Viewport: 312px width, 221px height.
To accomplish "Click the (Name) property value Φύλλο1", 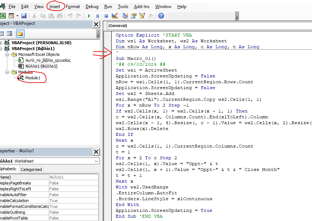I will click(x=74, y=177).
